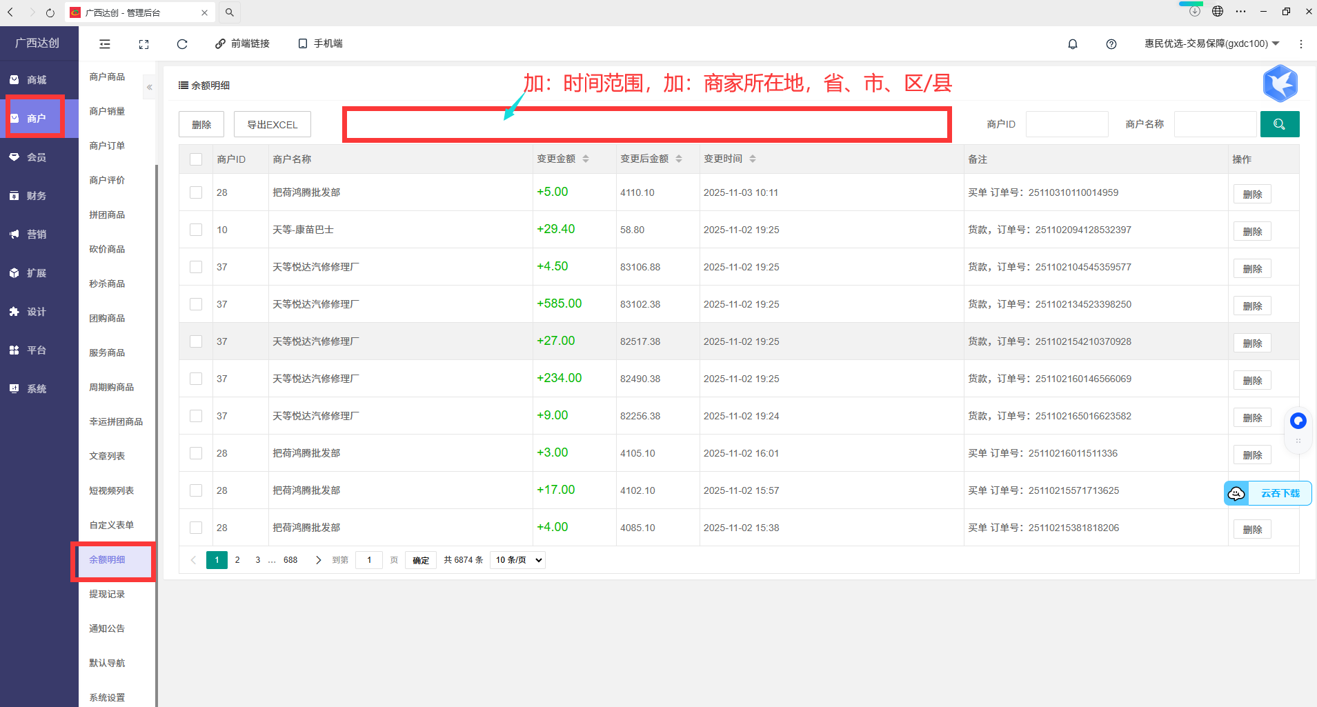Toggle the sidebar menu collapse icon

(105, 44)
